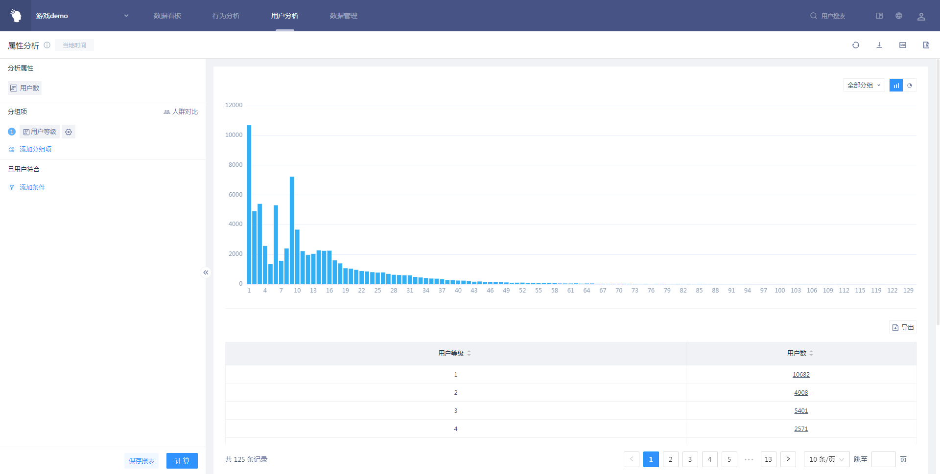The image size is (940, 474).
Task: Click the 导出 export button
Action: [x=903, y=327]
